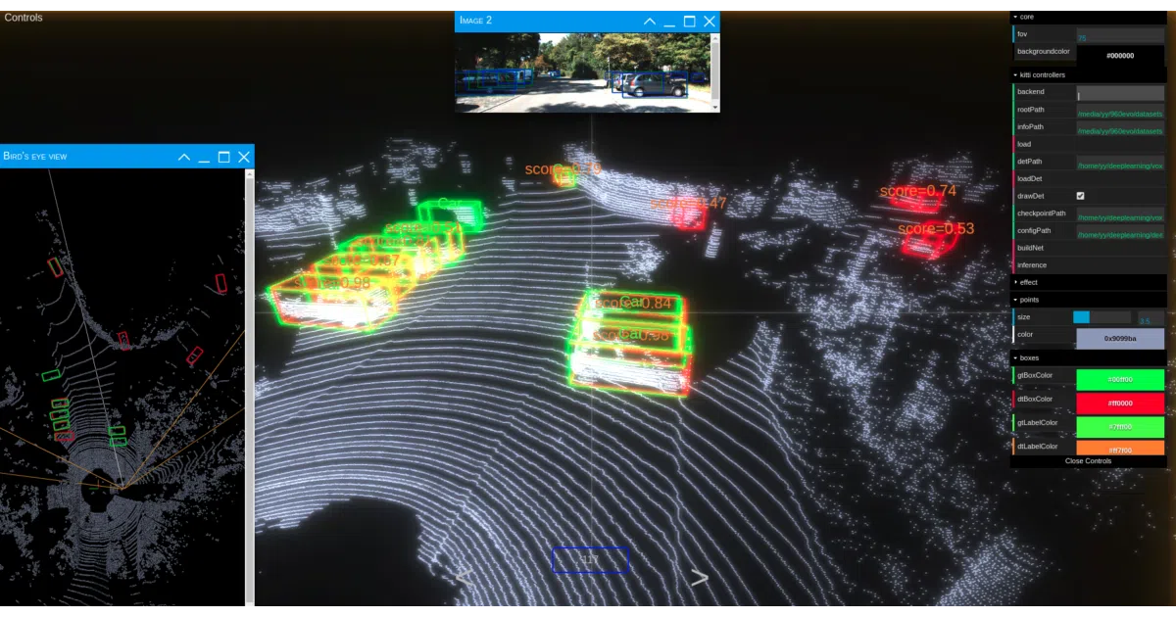Screen dimensions: 1176x617
Task: Click the detPath input field
Action: pyautogui.click(x=1120, y=164)
